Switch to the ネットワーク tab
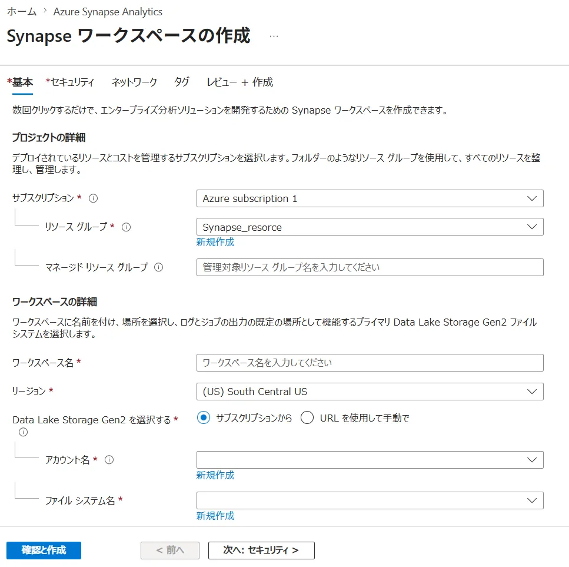The height and width of the screenshot is (567, 569). [x=134, y=82]
